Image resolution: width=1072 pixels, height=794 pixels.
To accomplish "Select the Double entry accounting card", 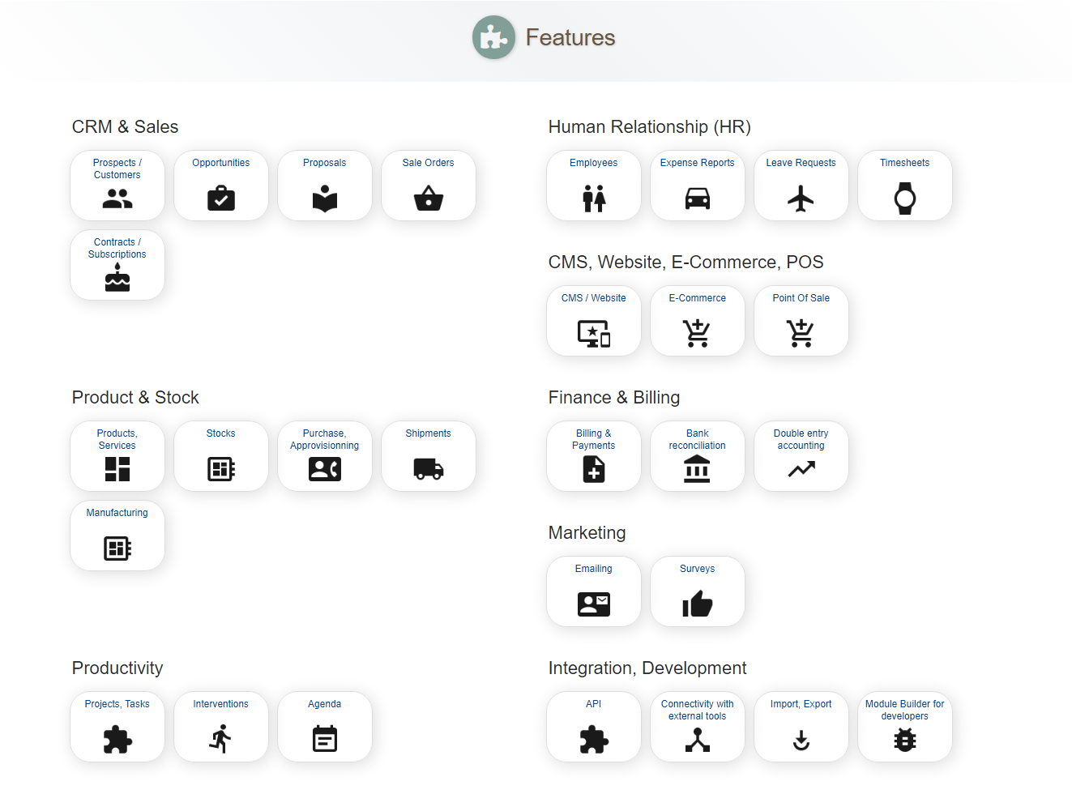I will tap(801, 456).
